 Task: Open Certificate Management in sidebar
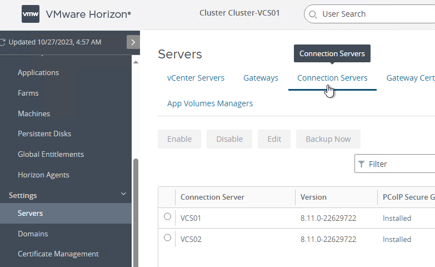(58, 254)
